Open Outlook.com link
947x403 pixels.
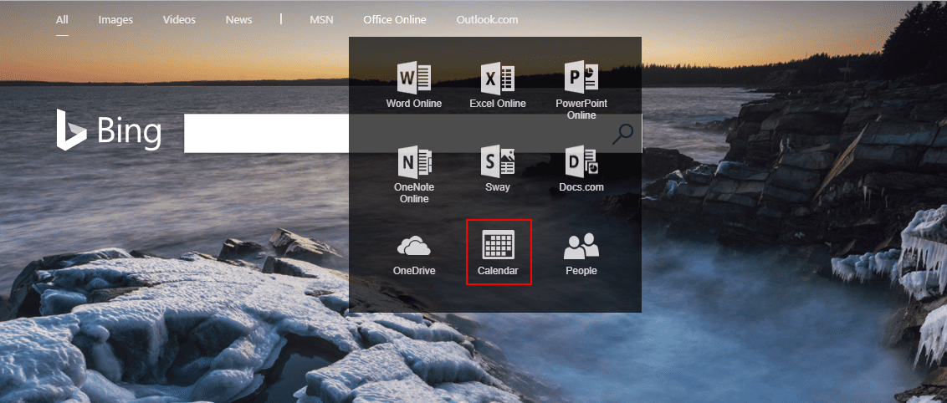(488, 20)
